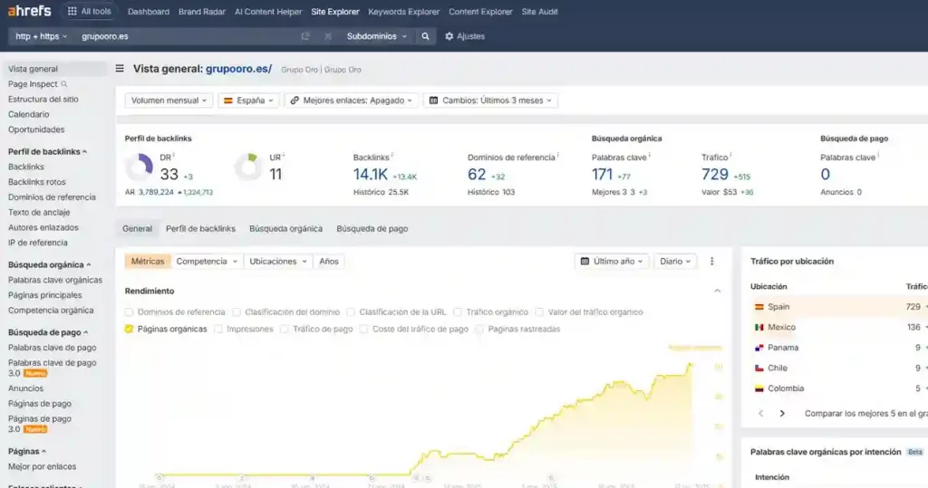Screen dimensions: 928x488
Task: Enable Tráfico de pago checkbox
Action: click(x=285, y=329)
